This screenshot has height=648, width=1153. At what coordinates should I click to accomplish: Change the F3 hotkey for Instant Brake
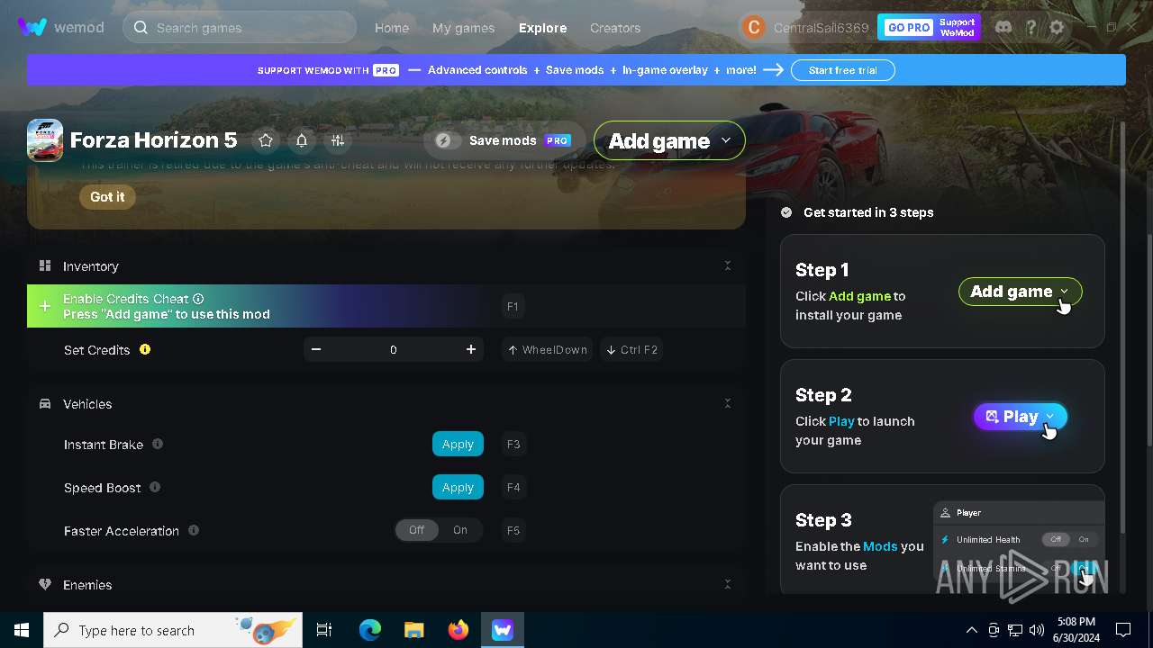(x=513, y=444)
